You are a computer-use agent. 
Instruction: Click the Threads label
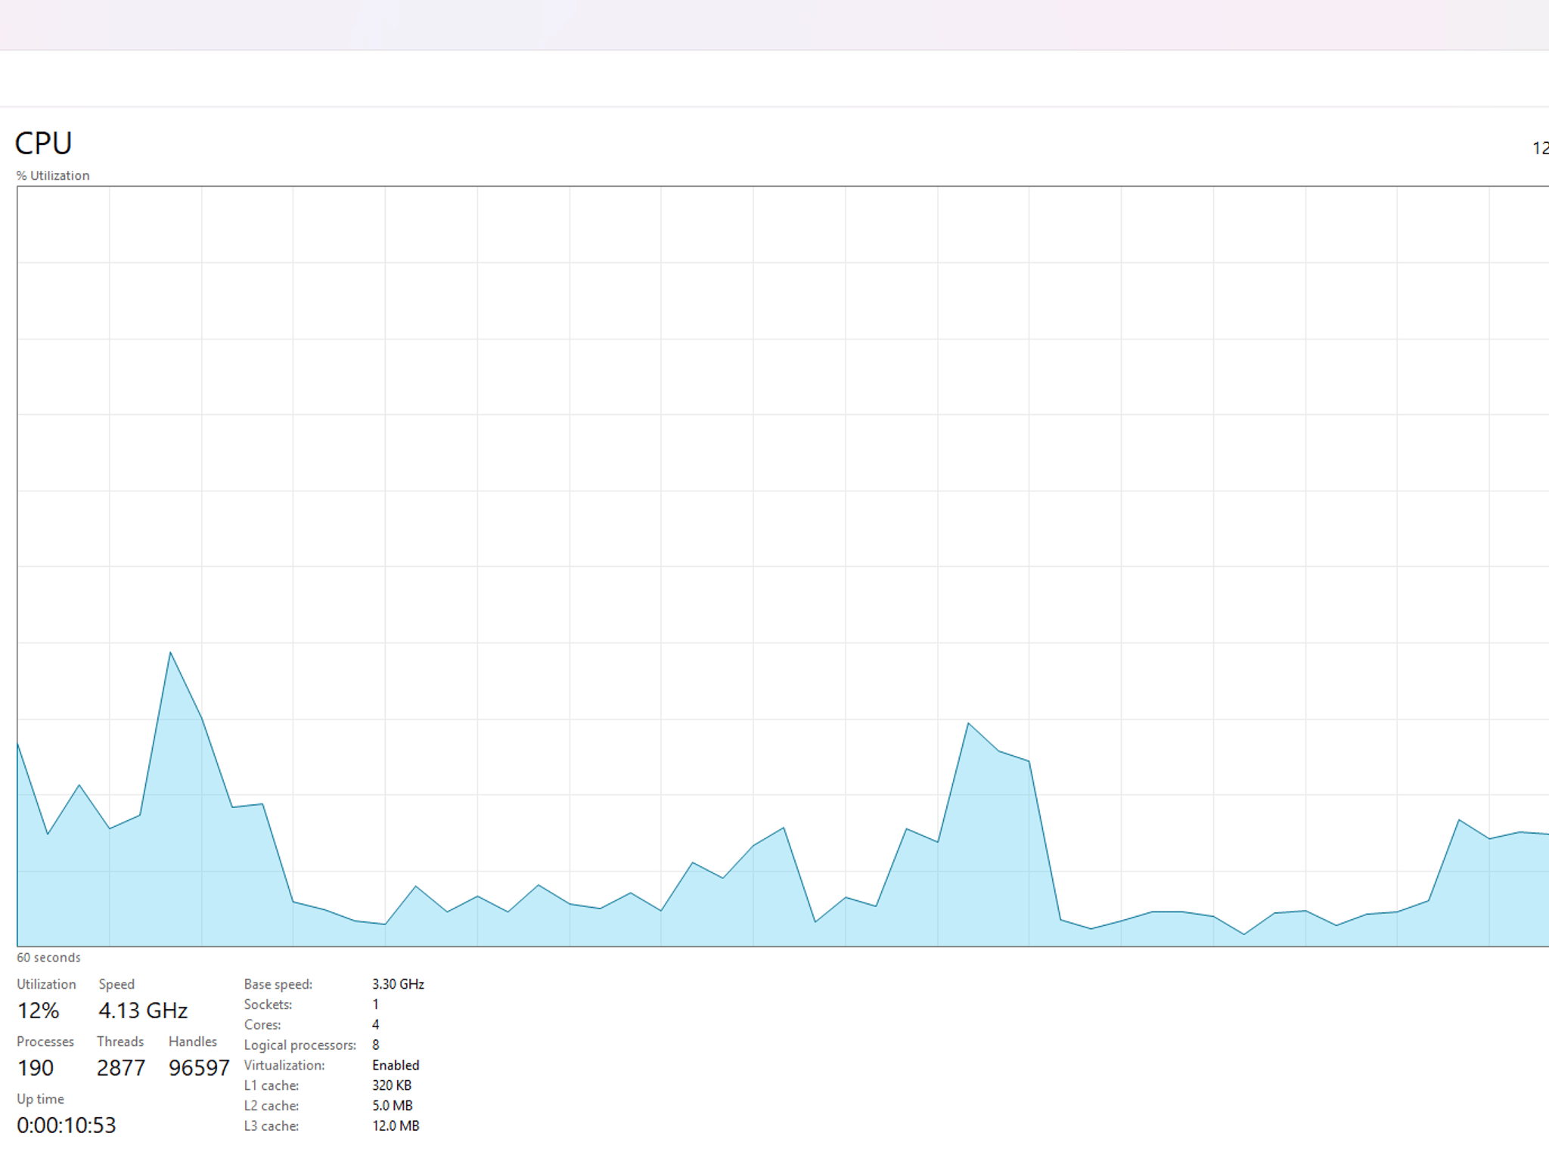120,1042
